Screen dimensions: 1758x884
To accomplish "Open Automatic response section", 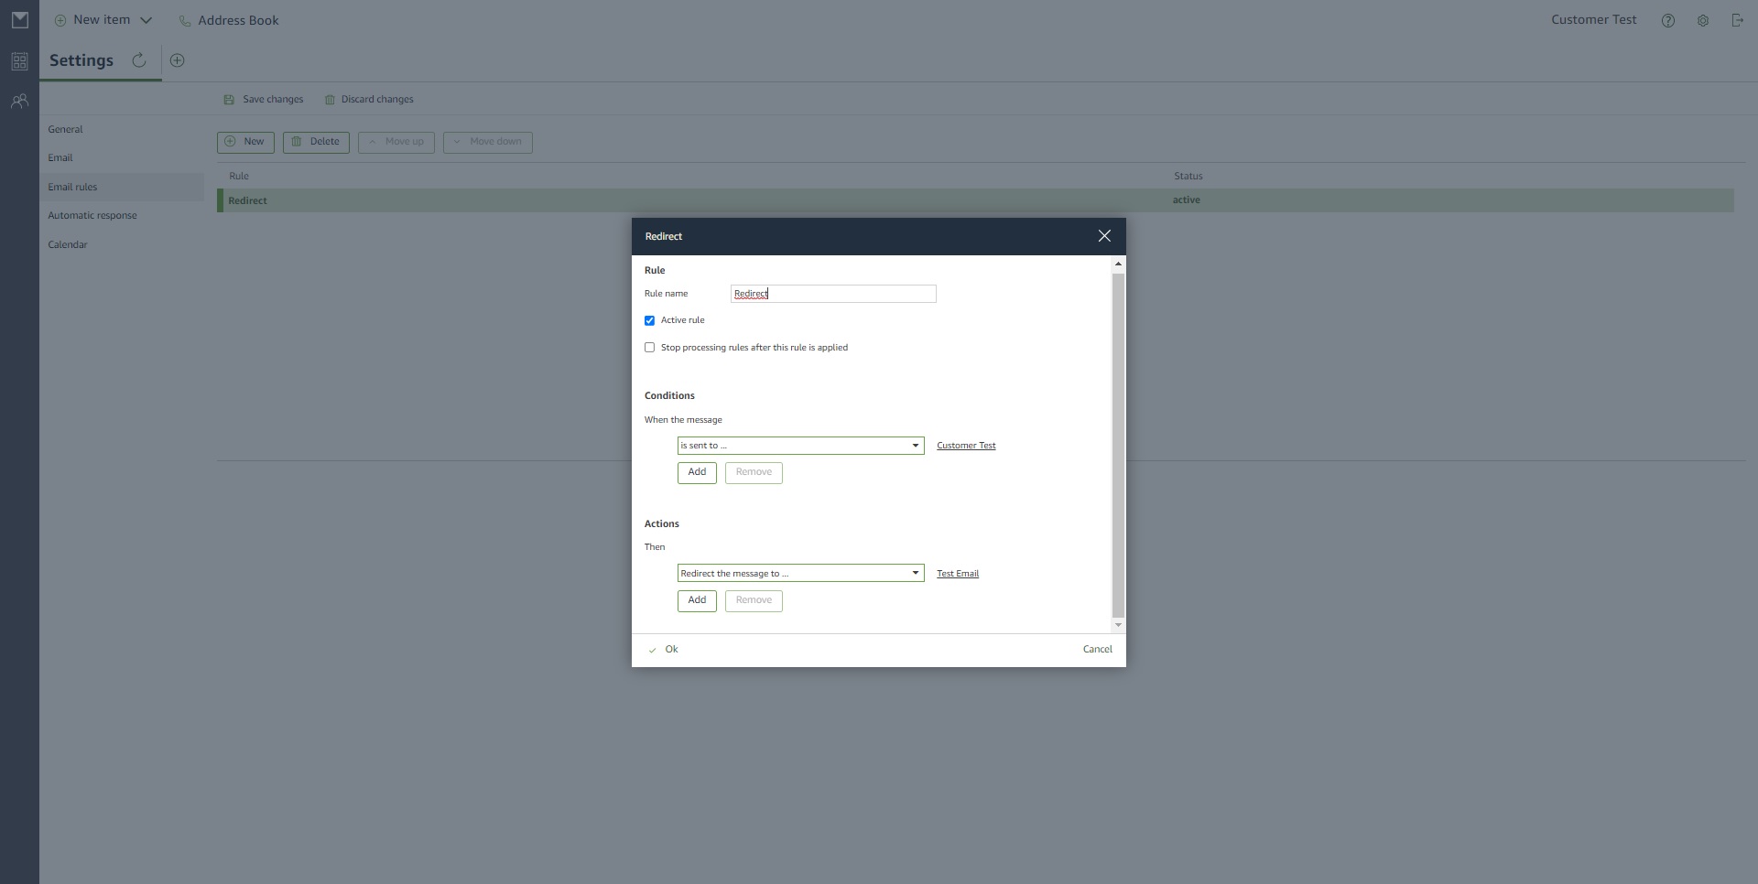I will click(x=92, y=215).
